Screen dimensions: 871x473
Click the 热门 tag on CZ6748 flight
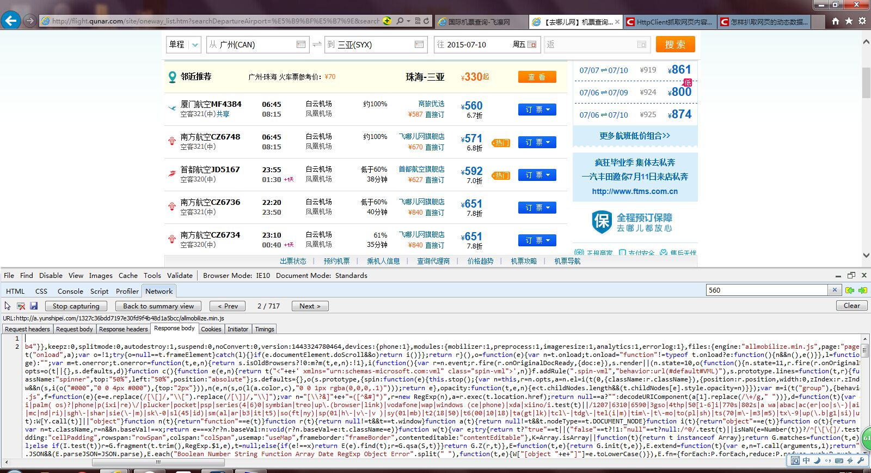501,143
